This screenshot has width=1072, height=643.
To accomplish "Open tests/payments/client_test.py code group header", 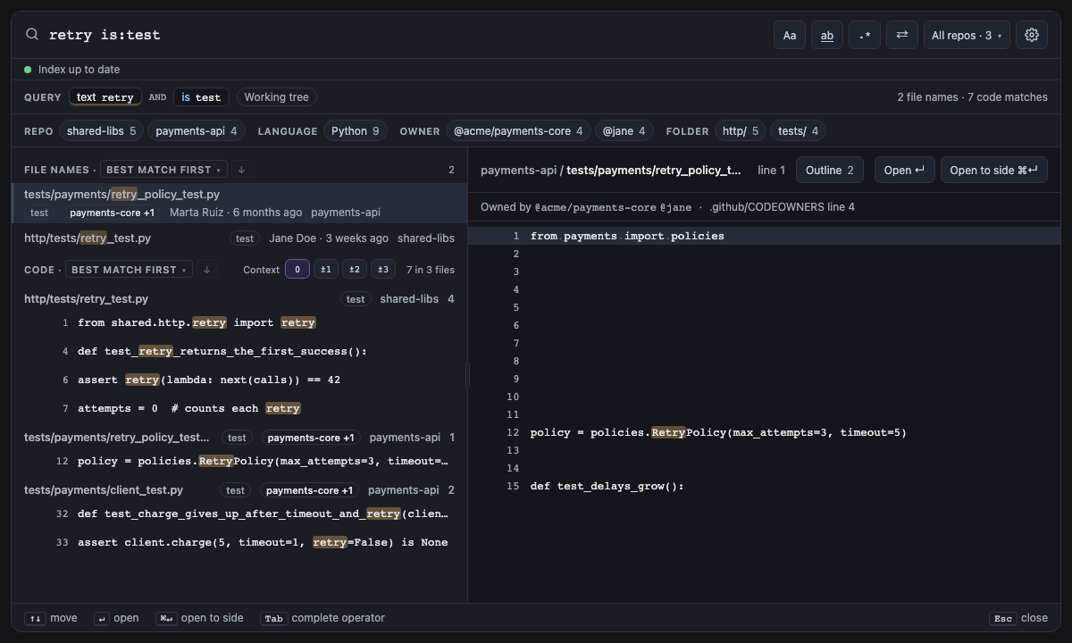I will pyautogui.click(x=239, y=490).
